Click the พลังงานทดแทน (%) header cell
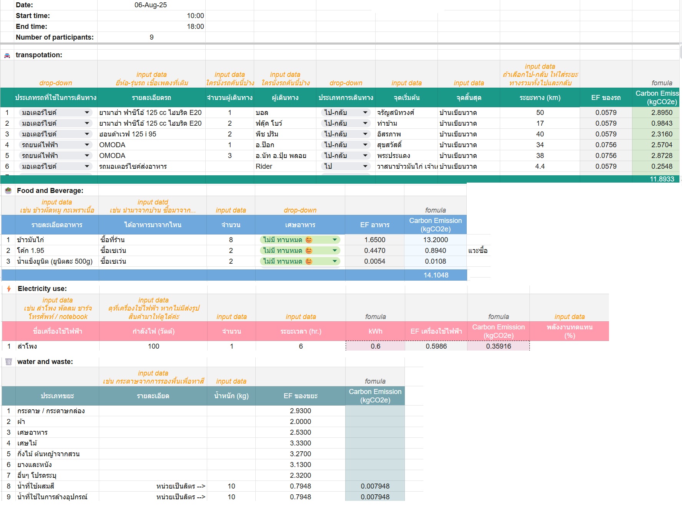682x507 pixels. [x=569, y=331]
